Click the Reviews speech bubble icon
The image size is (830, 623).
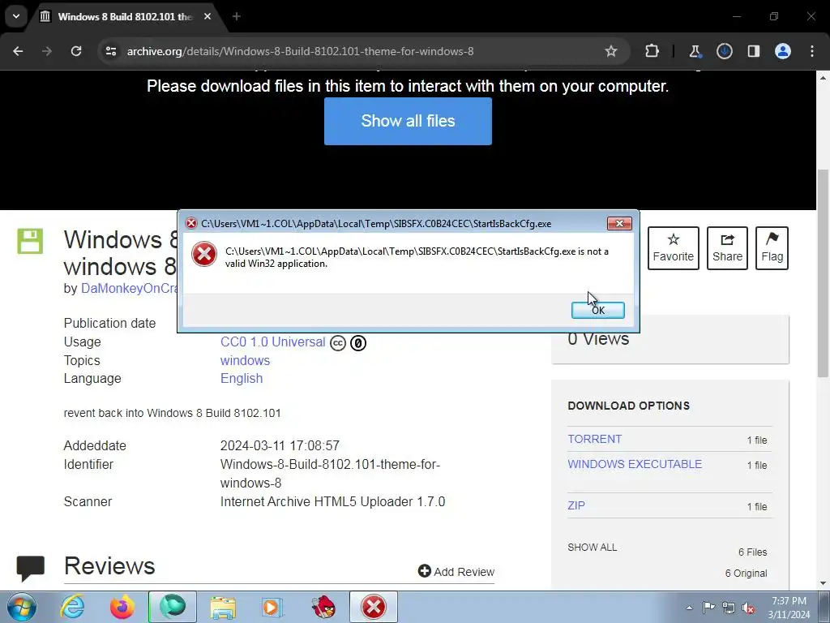point(30,568)
